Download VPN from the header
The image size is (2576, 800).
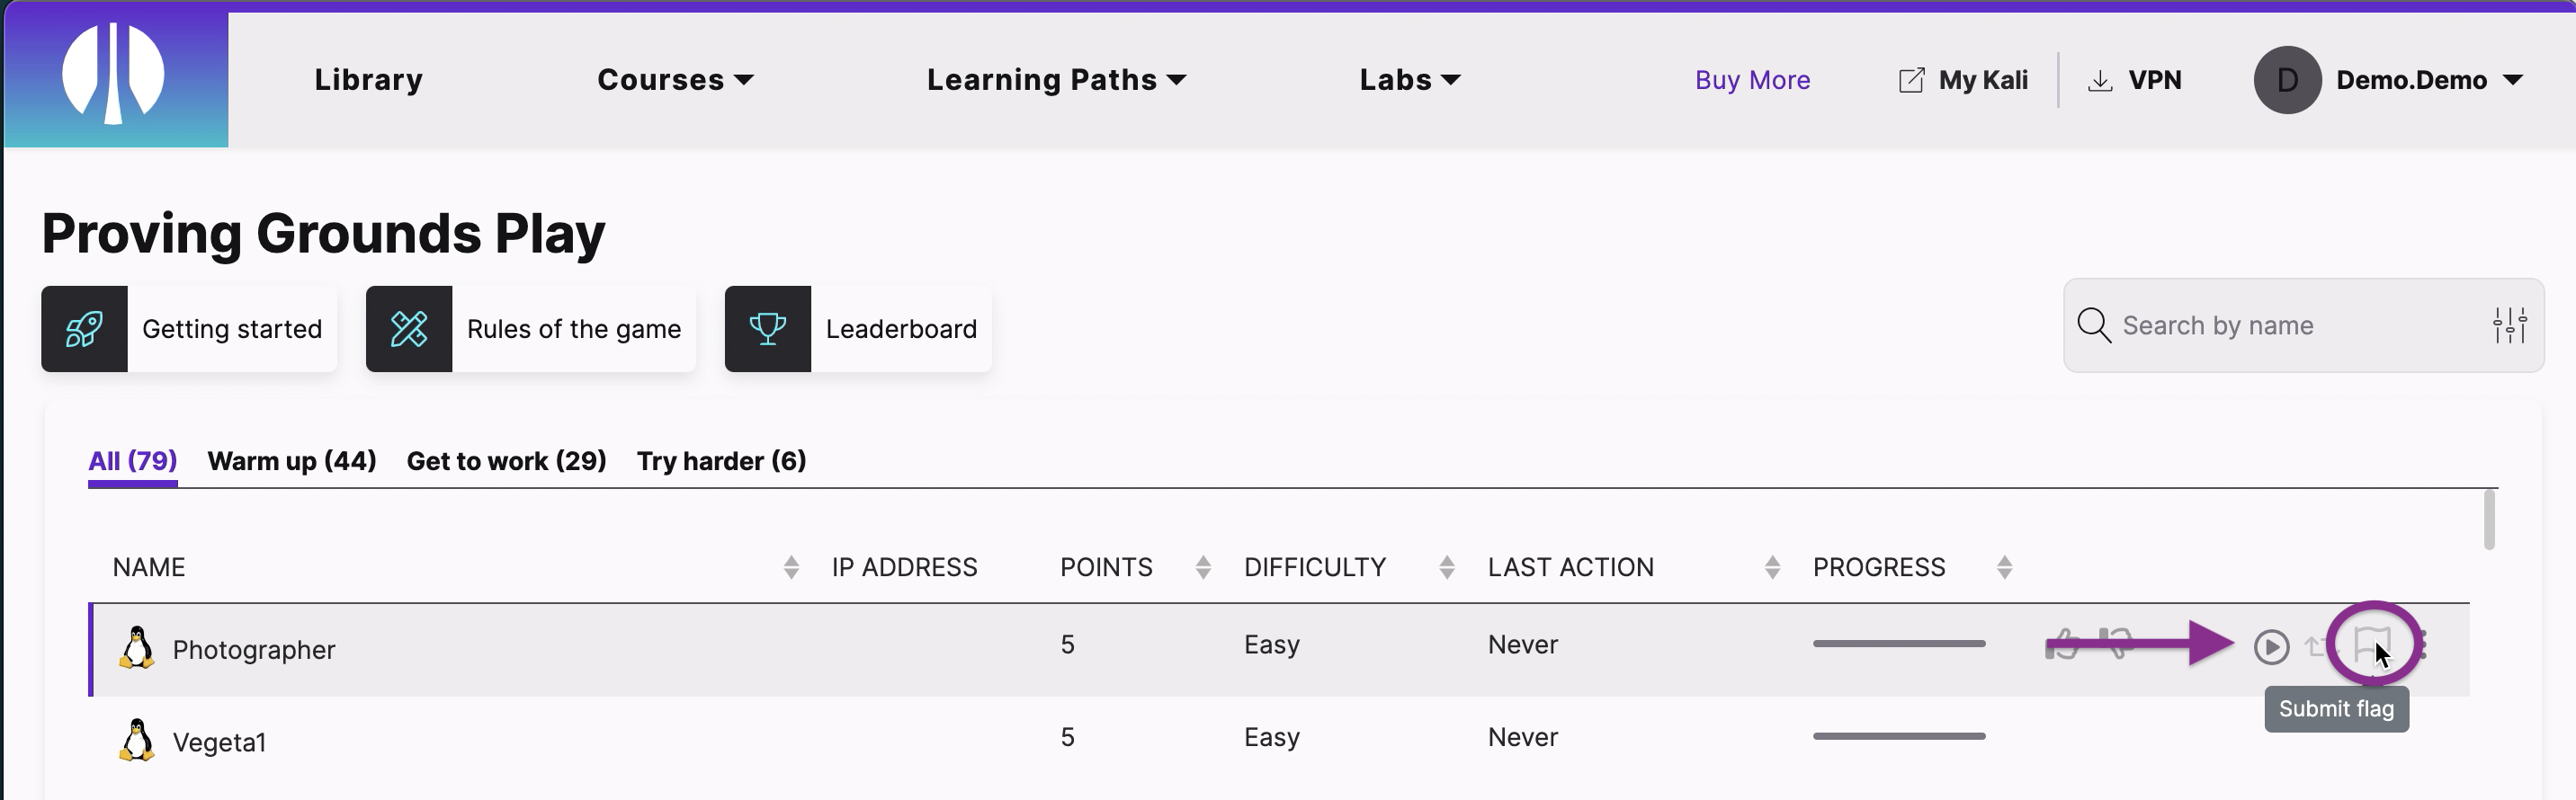tap(2135, 80)
